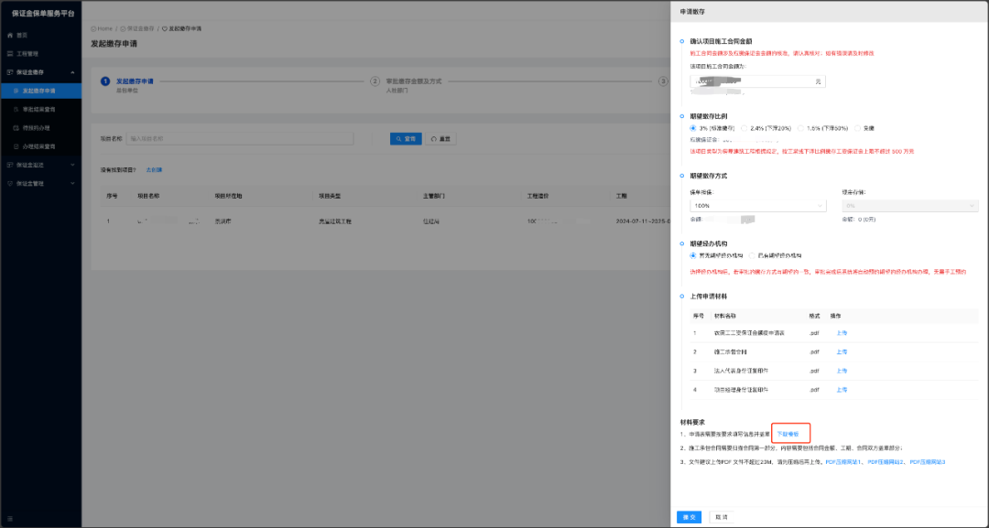The image size is (989, 528).
Task: Go to 审批结果查询 sidebar item
Action: 40,109
